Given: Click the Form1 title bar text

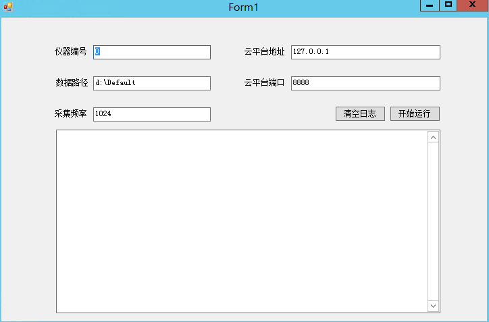Looking at the screenshot, I should pos(243,7).
